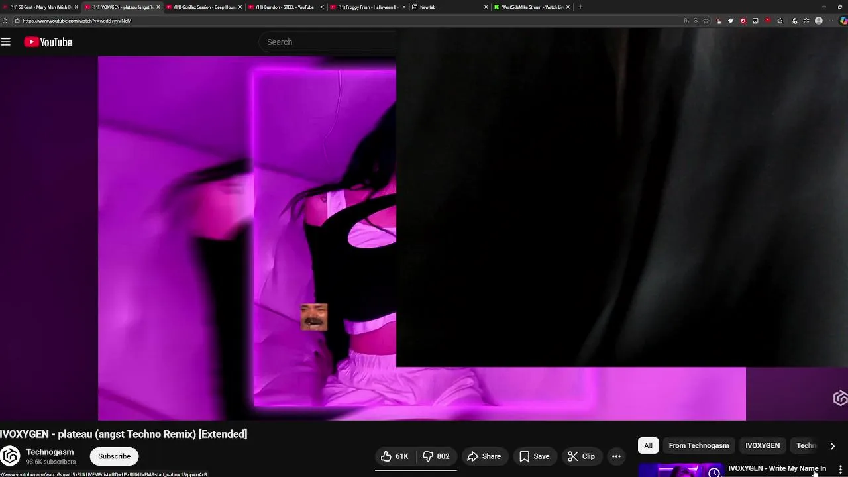Open a new browser tab with the plus
The width and height of the screenshot is (848, 477).
(580, 7)
